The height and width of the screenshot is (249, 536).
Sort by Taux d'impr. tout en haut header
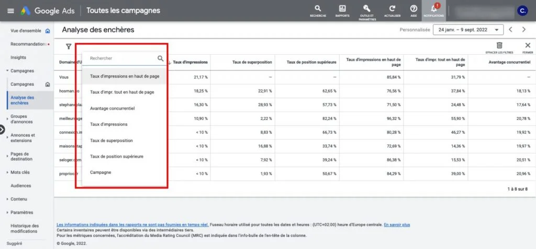point(440,62)
